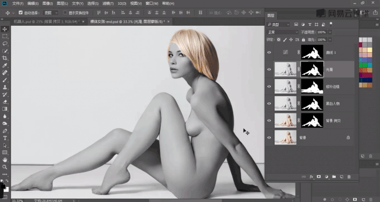Select the Hand tool

[5, 160]
